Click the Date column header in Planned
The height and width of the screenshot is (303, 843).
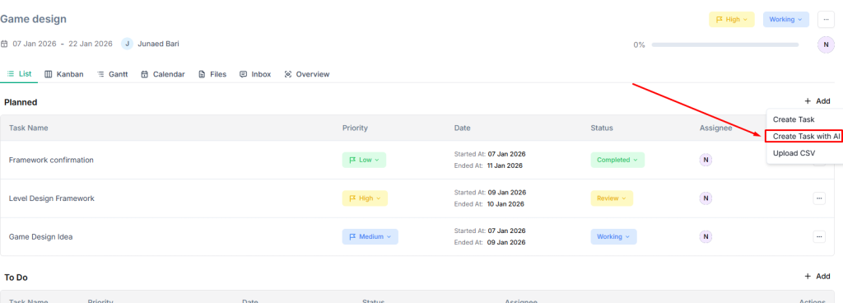(463, 128)
